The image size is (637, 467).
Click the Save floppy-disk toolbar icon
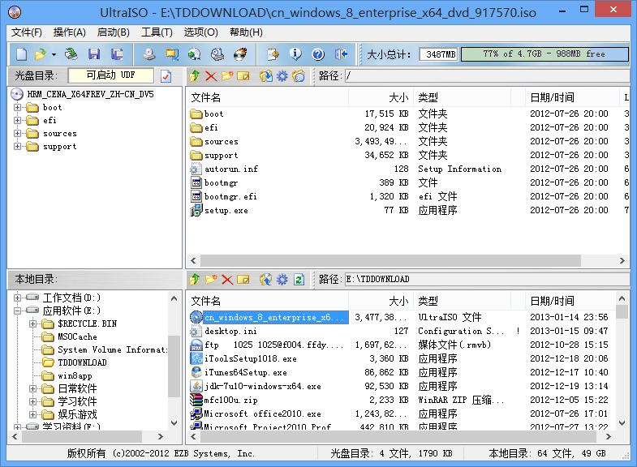[94, 54]
